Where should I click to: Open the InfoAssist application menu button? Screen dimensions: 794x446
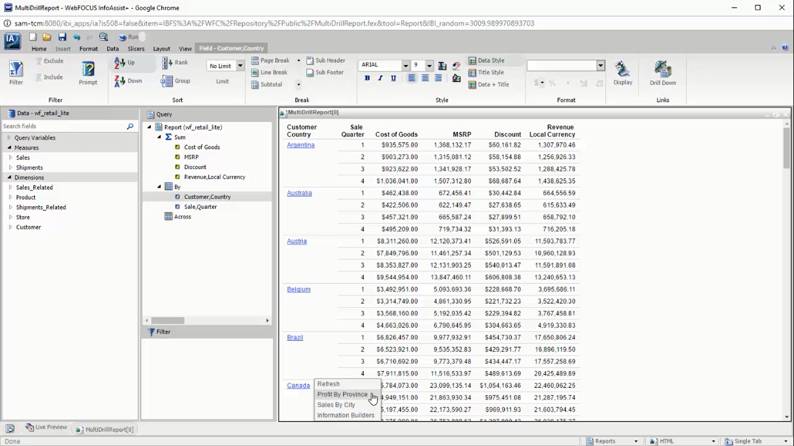[12, 41]
